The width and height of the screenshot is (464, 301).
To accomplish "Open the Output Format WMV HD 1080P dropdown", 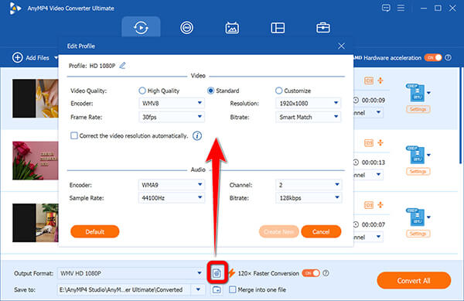I will (x=131, y=273).
